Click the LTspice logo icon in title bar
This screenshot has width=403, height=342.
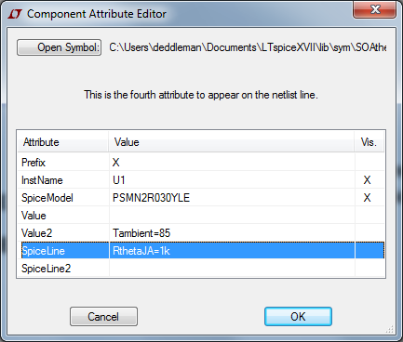tap(15, 14)
